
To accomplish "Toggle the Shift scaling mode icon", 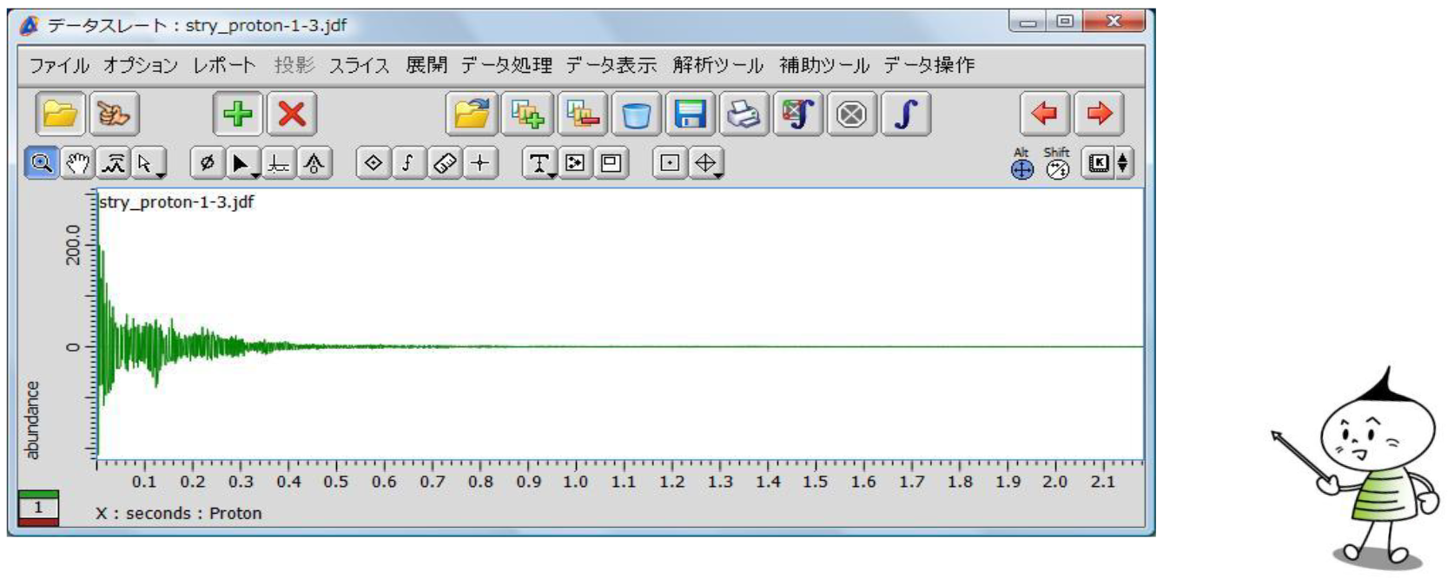I will 1057,163.
